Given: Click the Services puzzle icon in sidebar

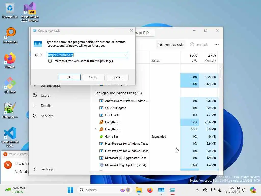Looking at the screenshot, I should pyautogui.click(x=35, y=116).
